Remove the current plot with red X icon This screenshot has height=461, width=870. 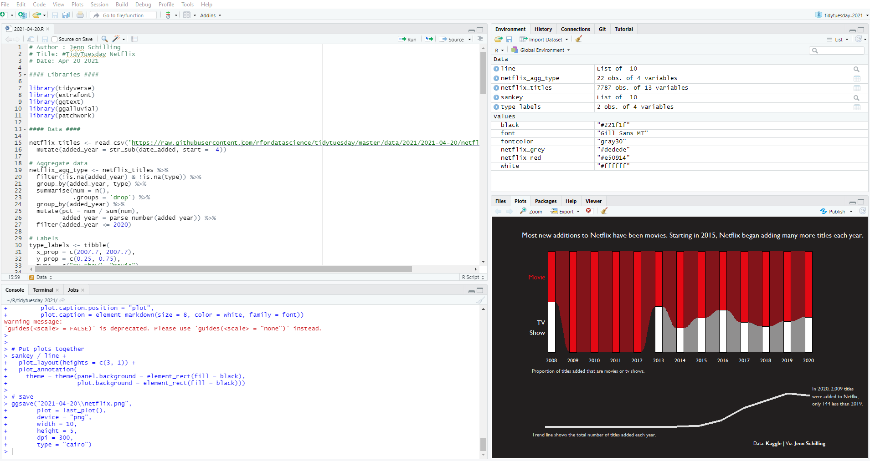588,211
